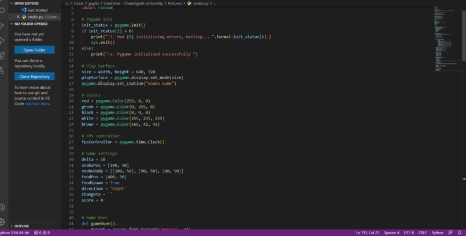Click the comment '# Pygame Init'
This screenshot has height=236, width=466.
tap(97, 19)
